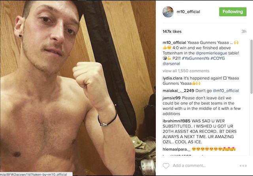Click the 3h post timestamp
This screenshot has width=253, height=176.
(244, 32)
